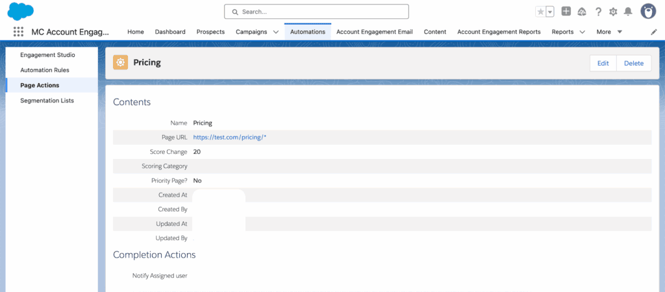Click the orange Pricing page action icon
Viewport: 665px width, 292px height.
coord(120,62)
